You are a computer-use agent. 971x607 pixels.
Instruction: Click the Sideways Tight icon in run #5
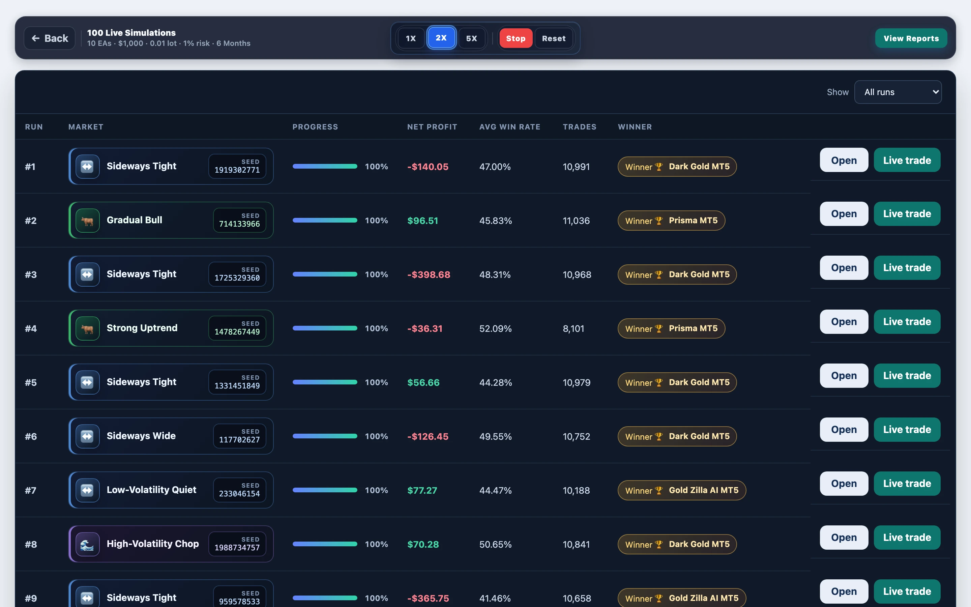(87, 382)
